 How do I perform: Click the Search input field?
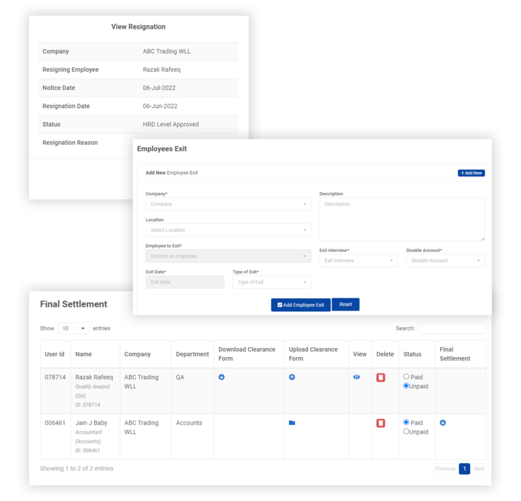click(452, 328)
